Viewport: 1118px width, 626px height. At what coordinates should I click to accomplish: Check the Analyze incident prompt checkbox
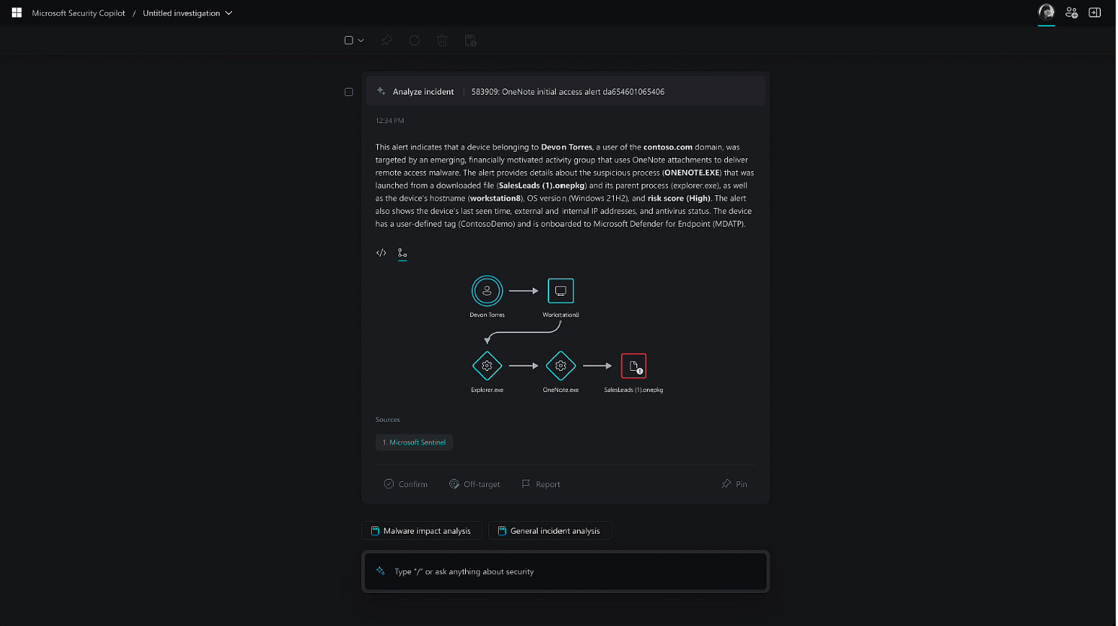tap(349, 92)
